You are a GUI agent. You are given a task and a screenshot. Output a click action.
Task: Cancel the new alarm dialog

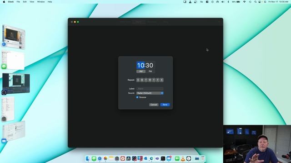154,105
